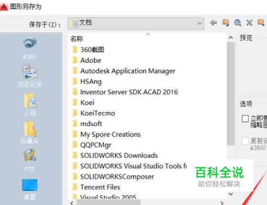Click the folder icon beside HSAng
This screenshot has width=267, height=205.
tap(75, 81)
